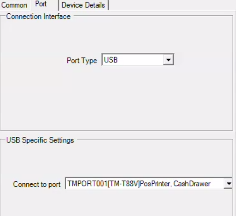
Task: Click blank area right of Device Details tab
Action: coord(172,5)
